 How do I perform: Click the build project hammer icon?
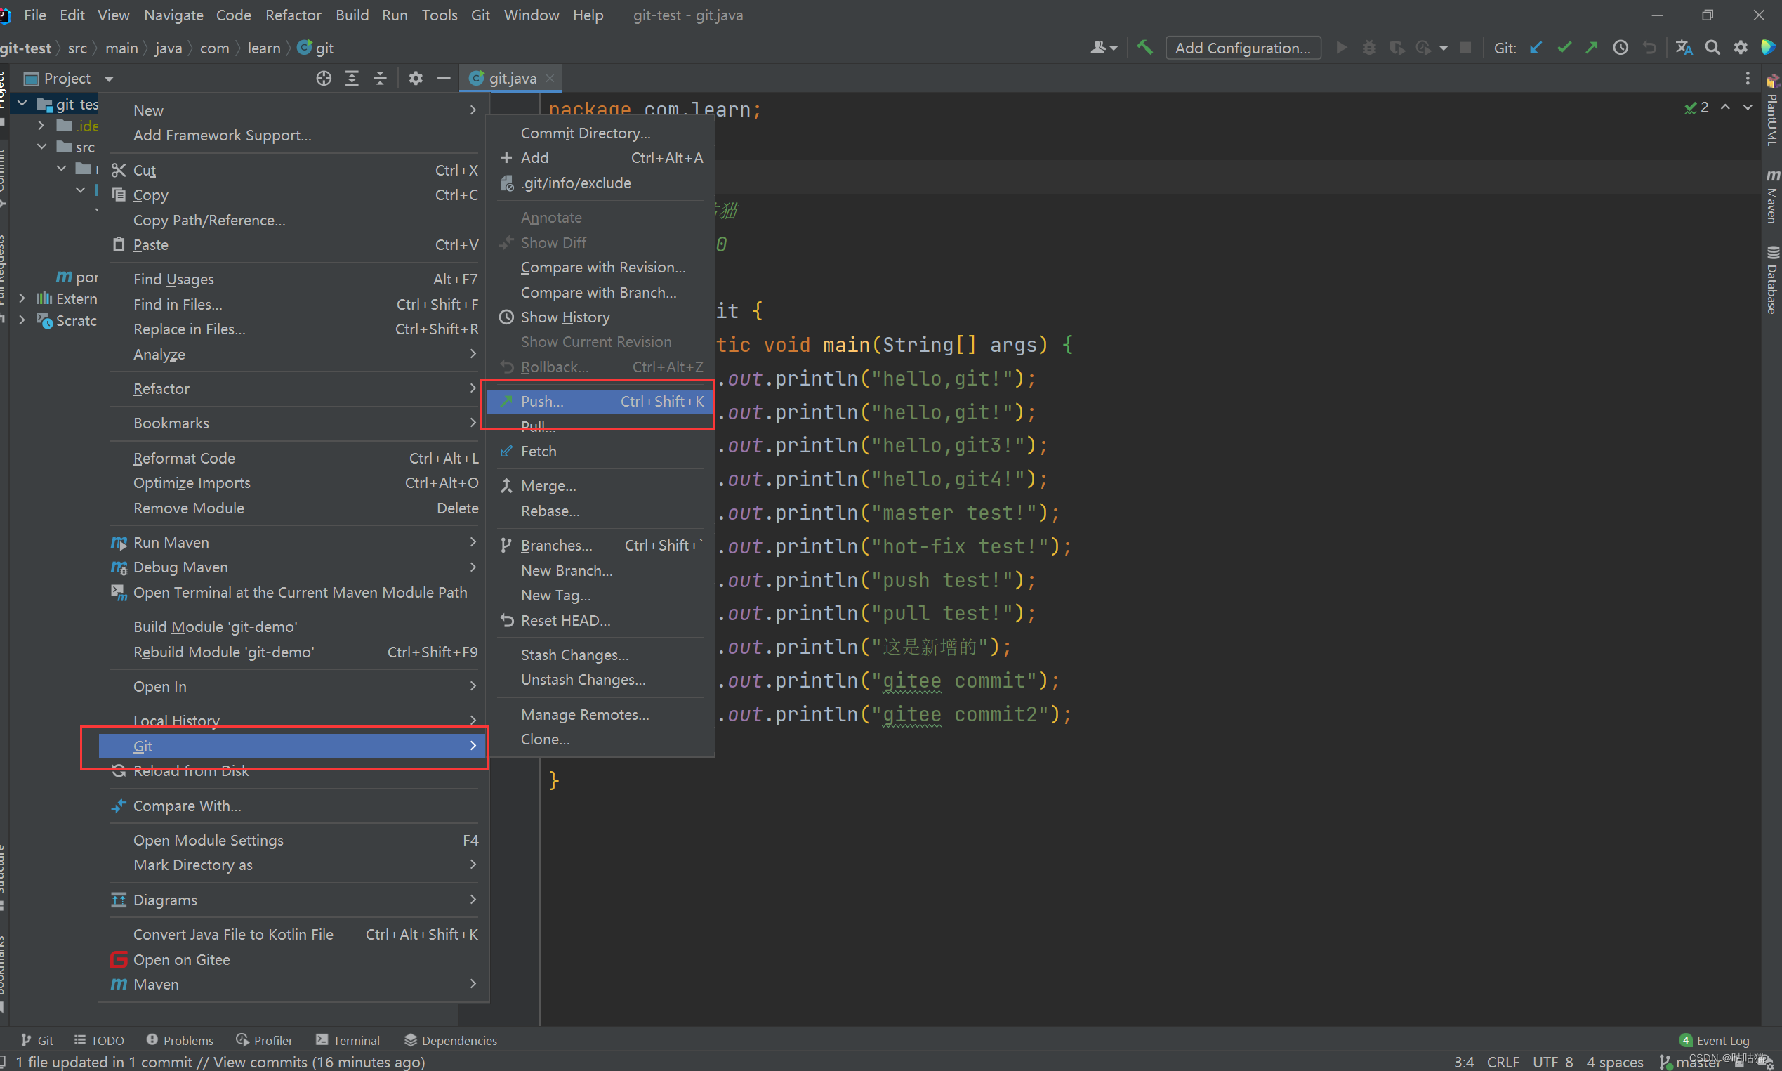click(1144, 48)
